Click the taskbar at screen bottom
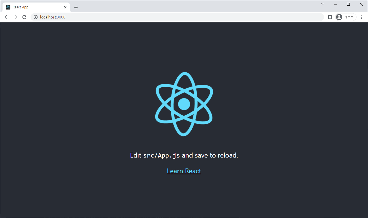This screenshot has height=218, width=368. tap(184, 217)
